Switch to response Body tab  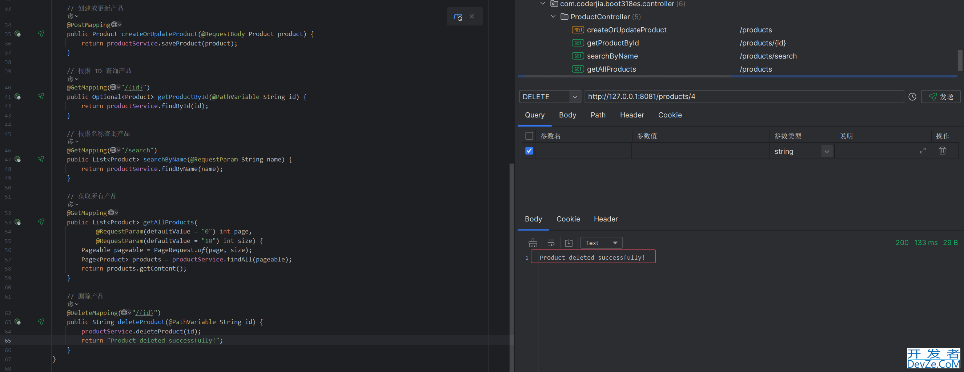click(x=533, y=219)
